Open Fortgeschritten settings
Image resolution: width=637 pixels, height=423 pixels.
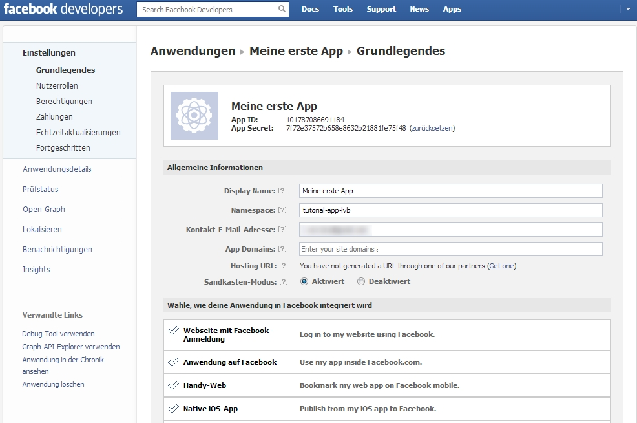[x=63, y=147]
